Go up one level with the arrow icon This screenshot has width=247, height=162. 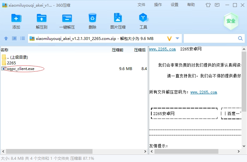coord(6,38)
